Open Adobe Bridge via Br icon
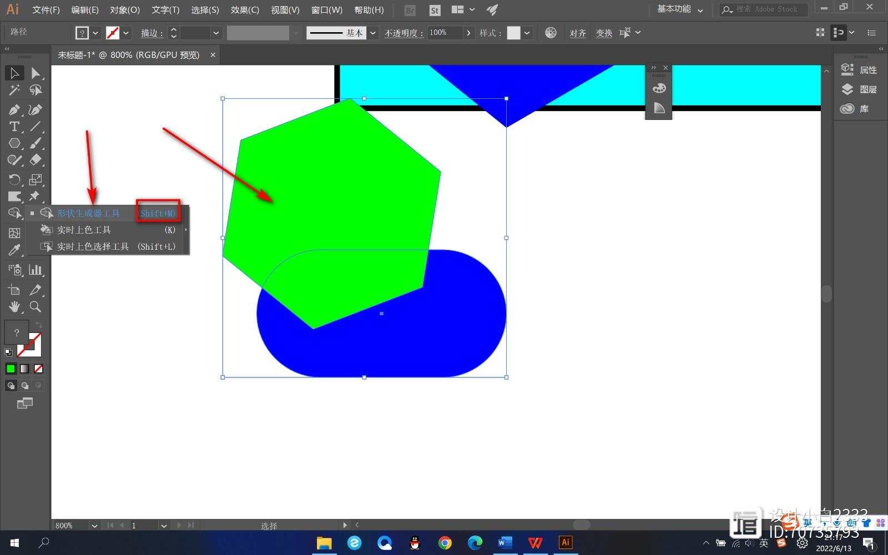 click(x=410, y=10)
